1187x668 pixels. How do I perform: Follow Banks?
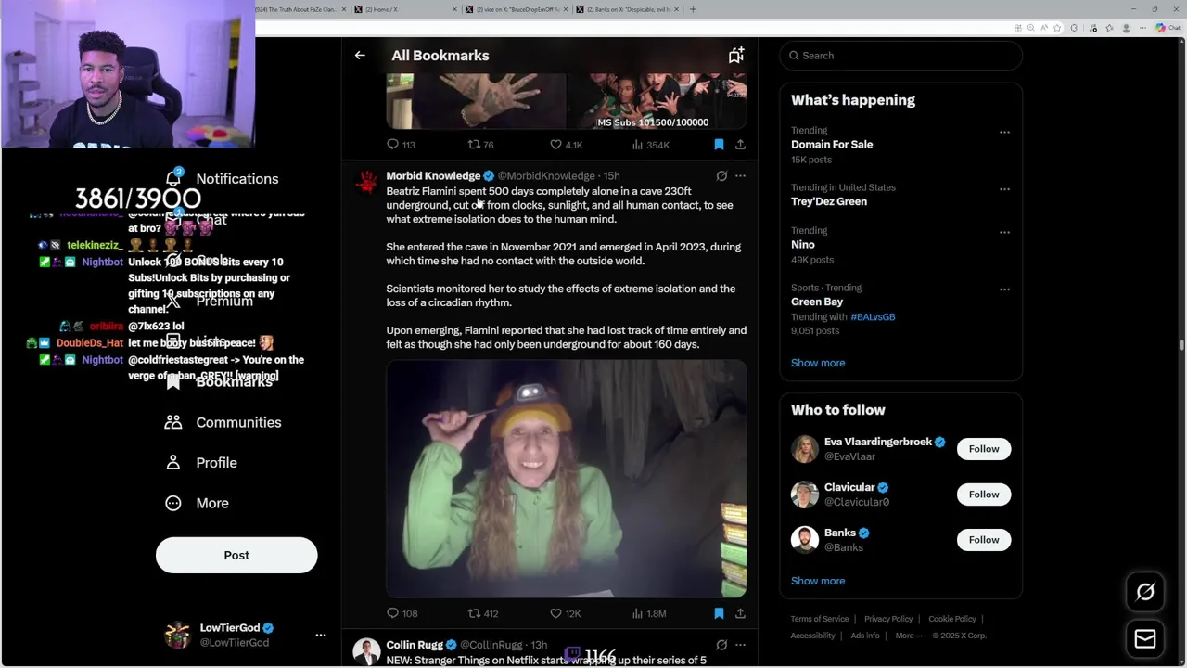coord(984,540)
